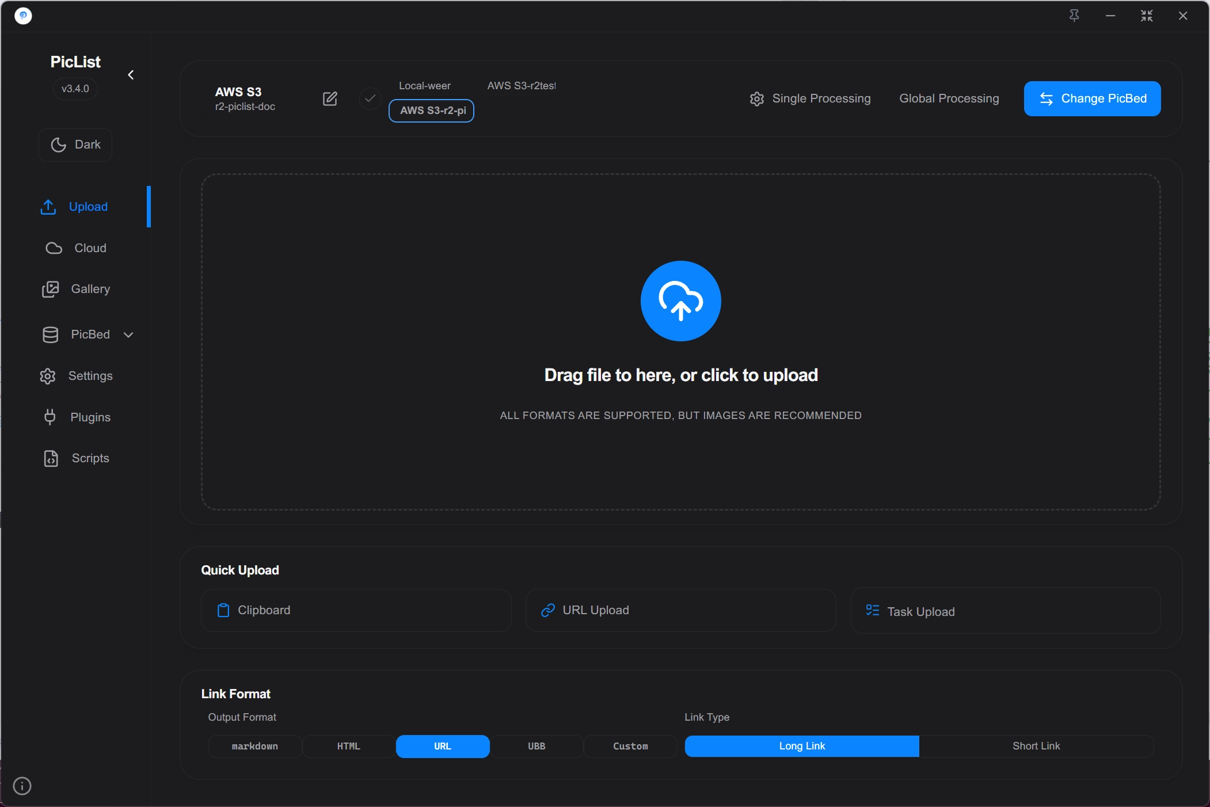Screen dimensions: 1210x807
Task: Choose Long Link type
Action: (x=802, y=746)
